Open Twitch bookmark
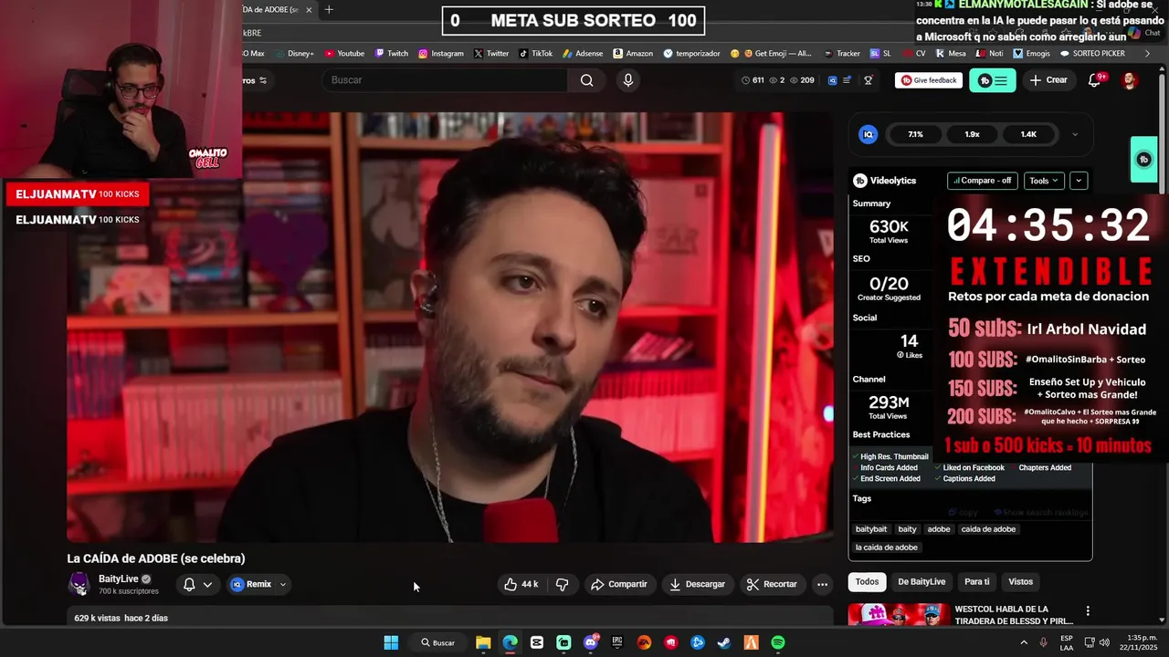This screenshot has width=1169, height=657. click(392, 54)
